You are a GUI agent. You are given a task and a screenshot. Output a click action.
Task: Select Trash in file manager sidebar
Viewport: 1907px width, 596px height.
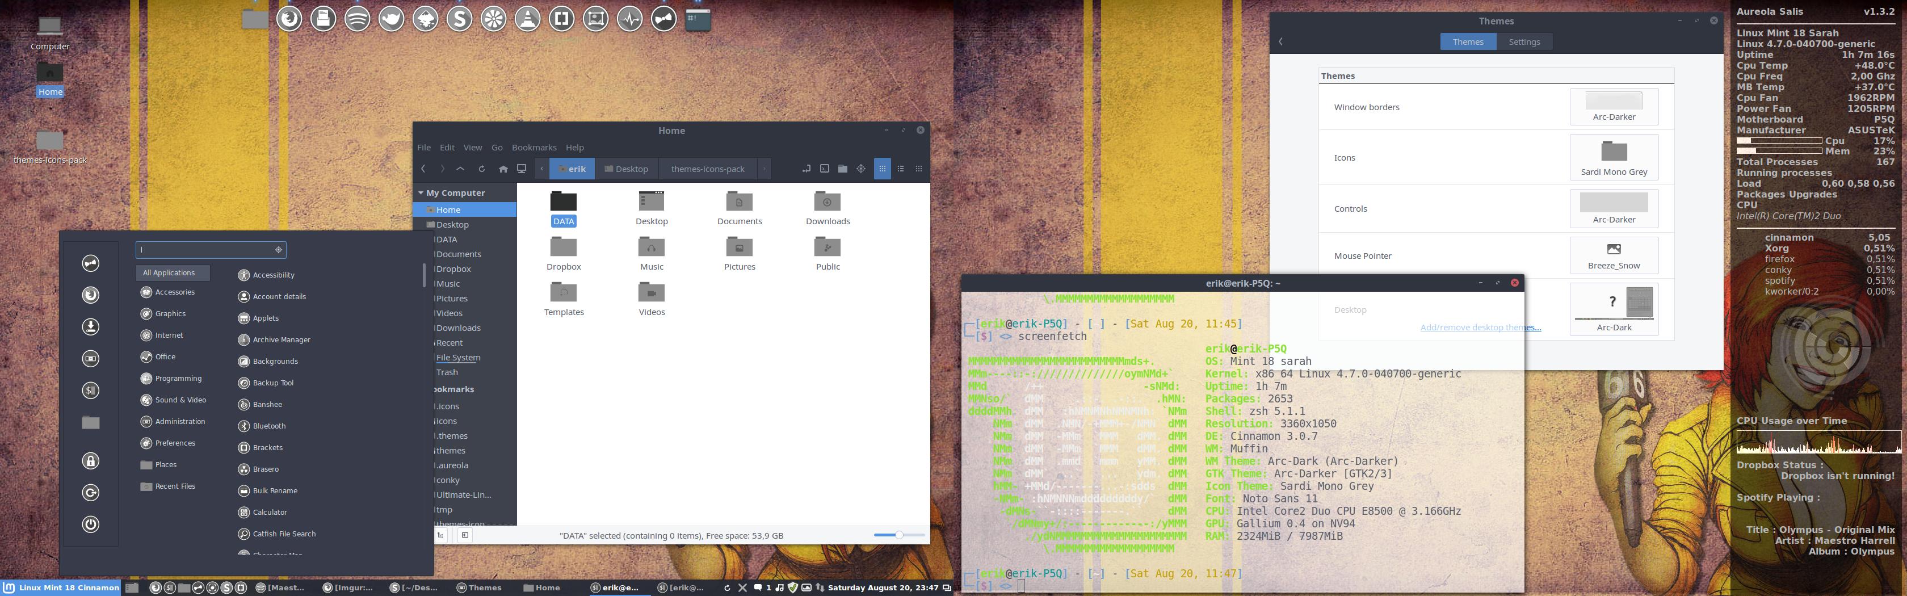tap(447, 372)
